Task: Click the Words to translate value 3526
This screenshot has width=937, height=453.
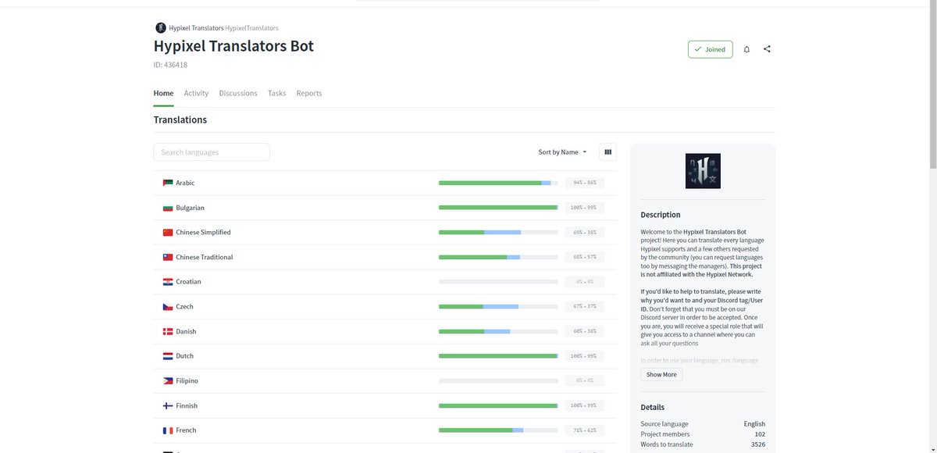Action: click(x=758, y=444)
